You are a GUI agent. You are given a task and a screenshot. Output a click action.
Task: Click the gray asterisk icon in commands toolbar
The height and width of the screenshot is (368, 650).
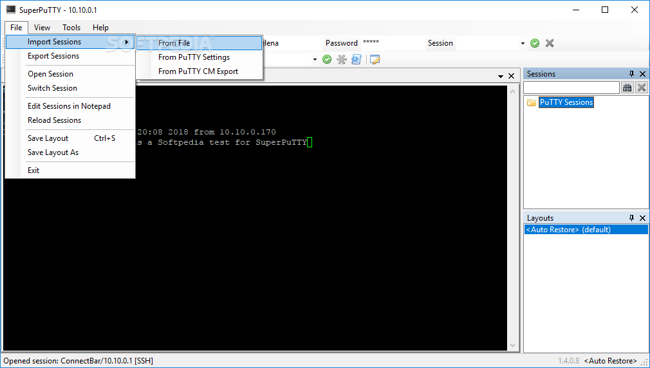pos(342,60)
